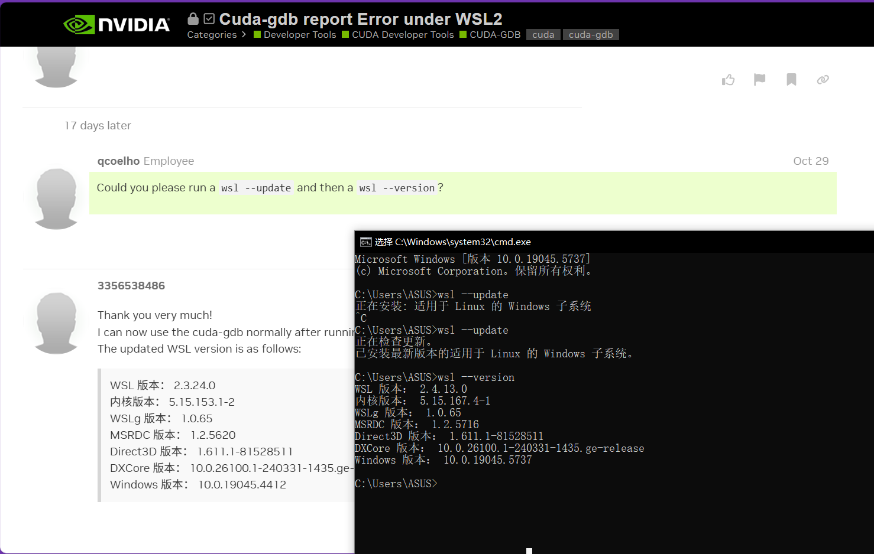Click 'Direct3D 版本: 1.611.1-81528511' in cmd window
The width and height of the screenshot is (874, 554).
coord(449,436)
